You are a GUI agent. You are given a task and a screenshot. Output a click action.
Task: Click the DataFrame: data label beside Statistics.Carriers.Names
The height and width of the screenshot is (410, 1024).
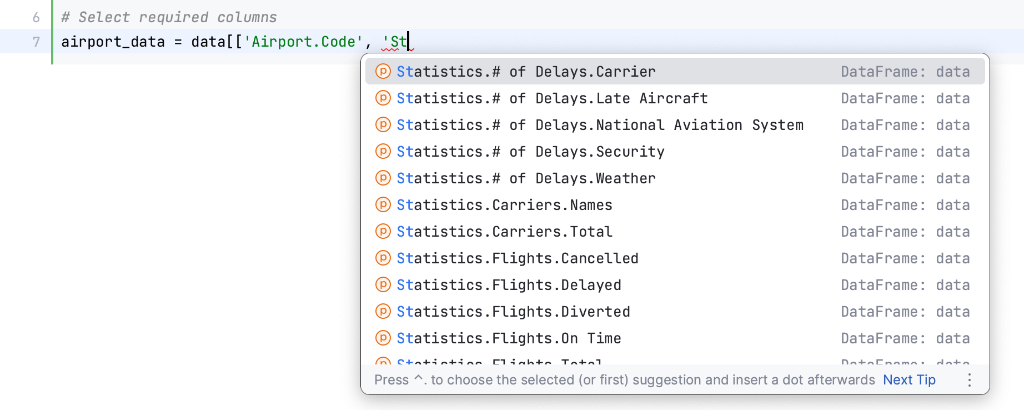(x=905, y=204)
